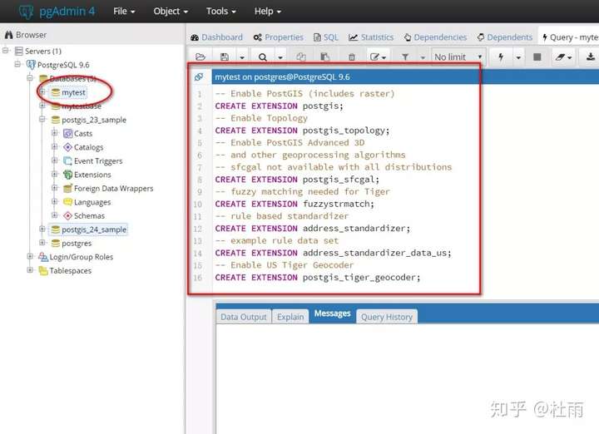The image size is (599, 434).
Task: Expand the Languages node
Action: click(55, 201)
